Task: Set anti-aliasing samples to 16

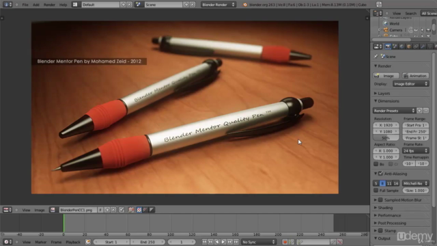Action: pyautogui.click(x=396, y=183)
